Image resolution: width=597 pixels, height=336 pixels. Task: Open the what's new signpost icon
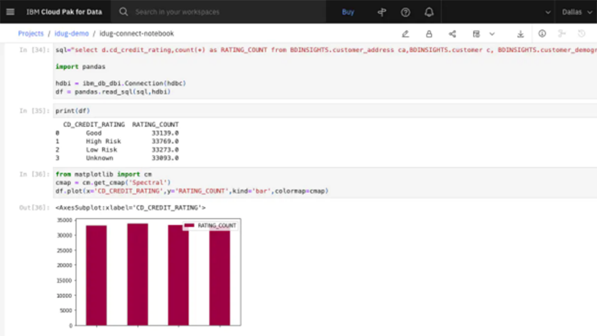coord(382,12)
